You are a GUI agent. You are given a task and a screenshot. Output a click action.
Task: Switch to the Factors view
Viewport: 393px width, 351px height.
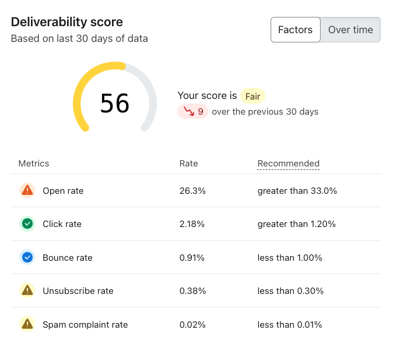click(x=295, y=30)
